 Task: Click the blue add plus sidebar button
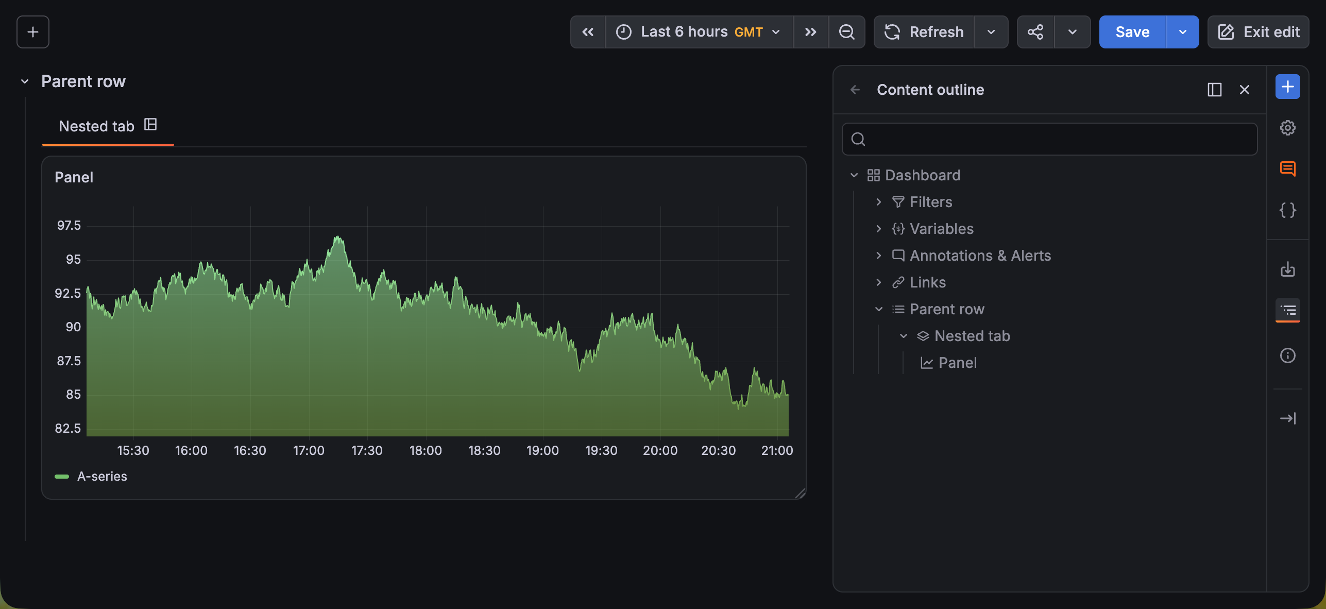click(1288, 87)
